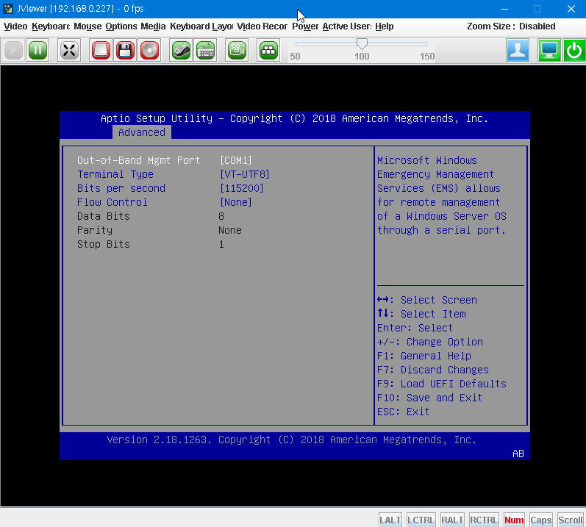Screen dimensions: 586x527
Task: Click the 'Zoom Size : Disabled' label
Action: click(511, 26)
